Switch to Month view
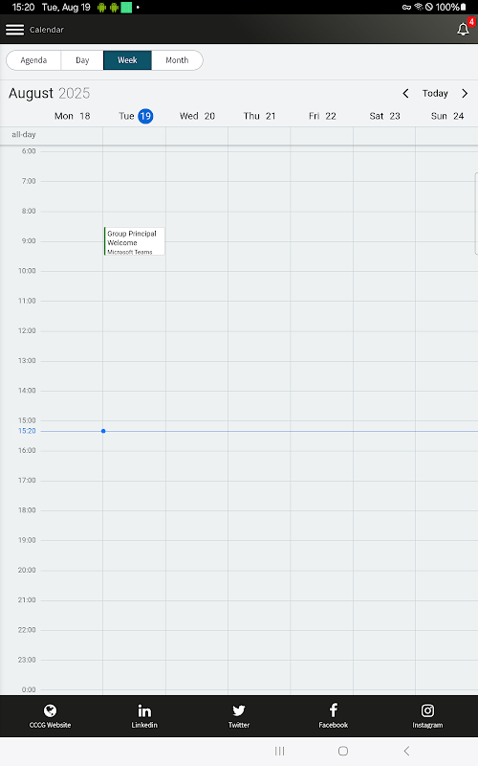This screenshot has width=478, height=766. (177, 60)
